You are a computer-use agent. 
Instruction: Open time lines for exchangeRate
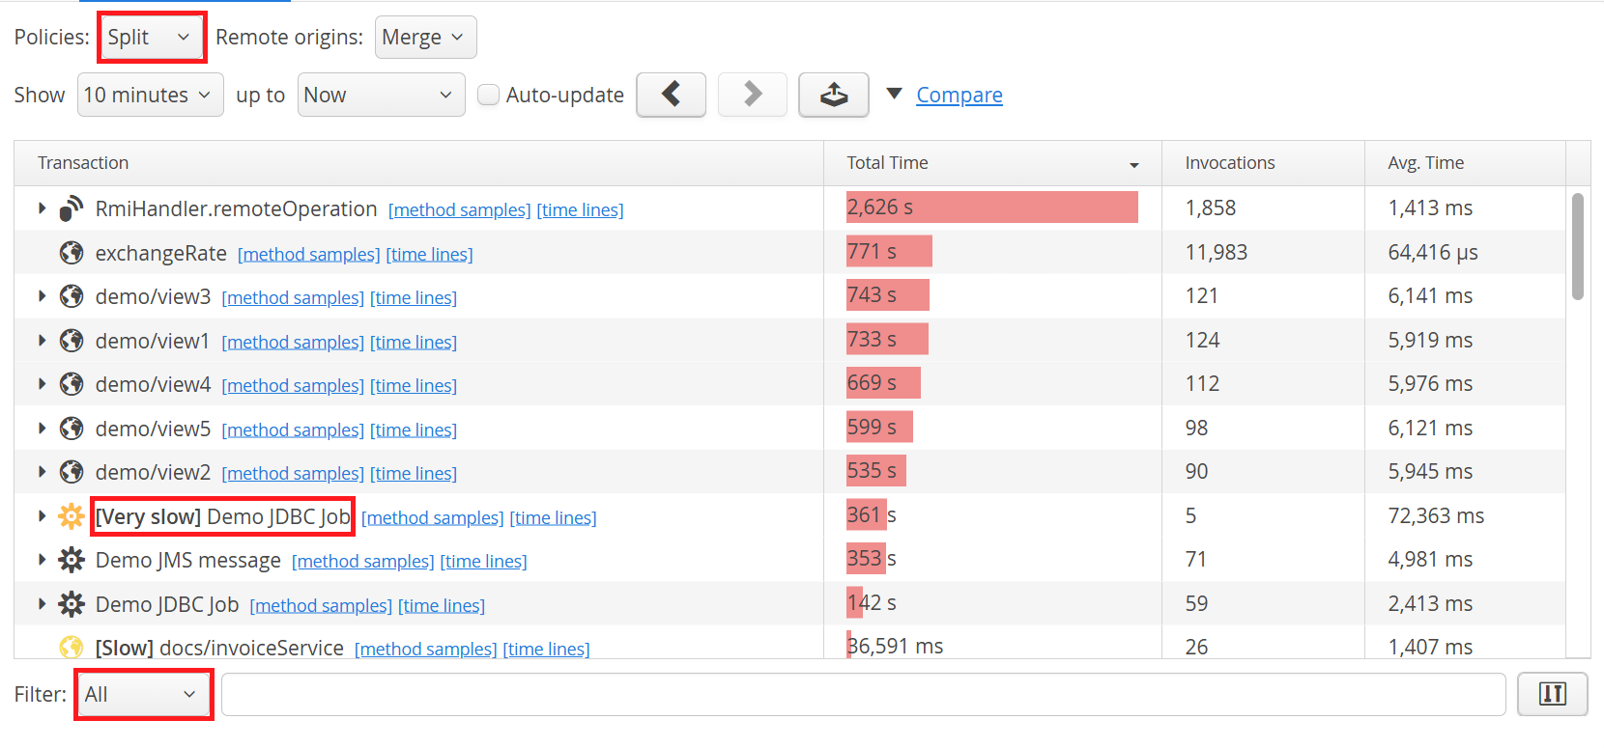pos(430,255)
